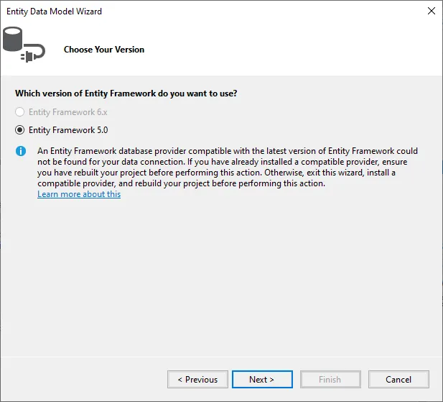This screenshot has width=443, height=402.
Task: Click the database plug wizard icon
Action: (24, 45)
